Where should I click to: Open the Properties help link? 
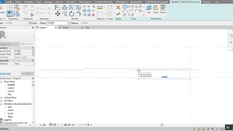pyautogui.click(x=5, y=74)
